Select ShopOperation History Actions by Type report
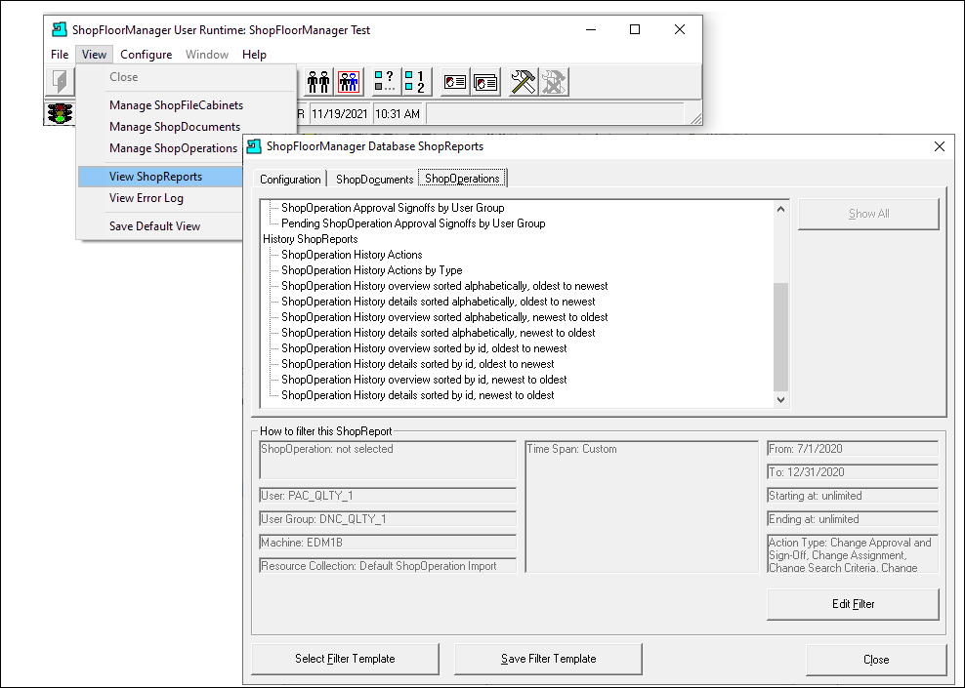Viewport: 965px width, 688px height. tap(372, 270)
